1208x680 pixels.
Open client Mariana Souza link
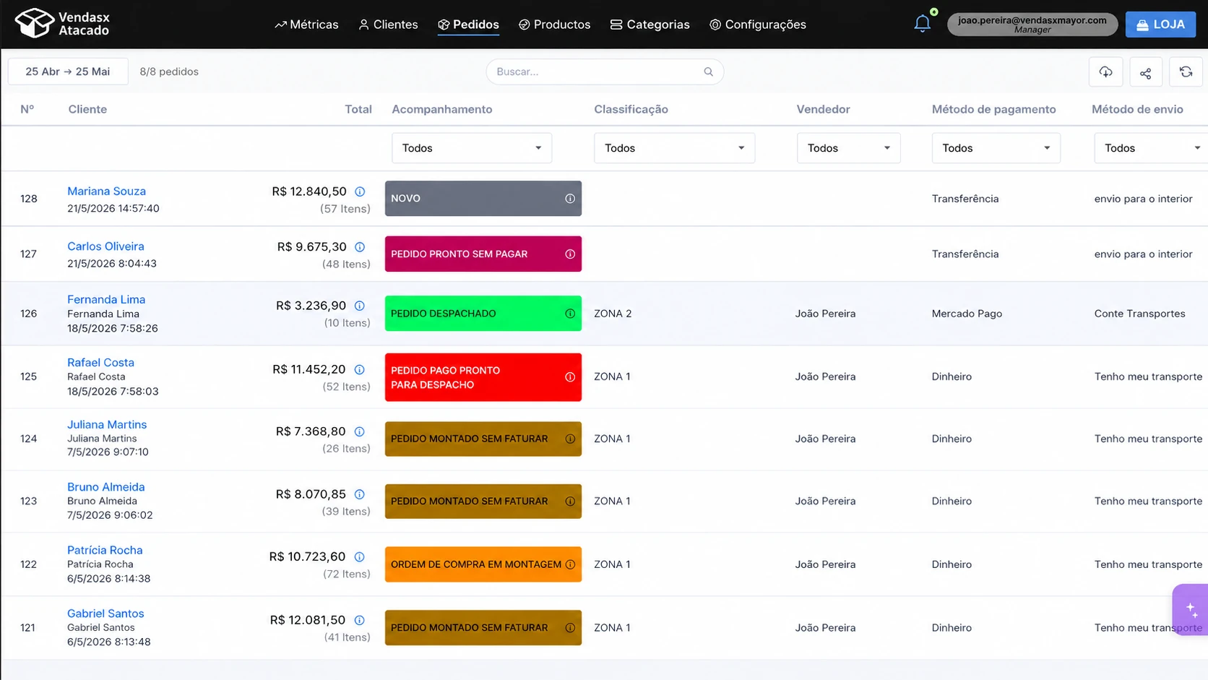106,191
